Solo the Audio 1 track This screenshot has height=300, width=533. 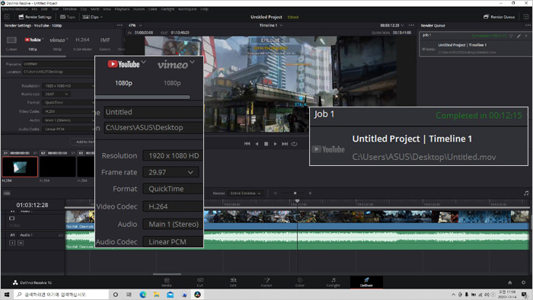coord(12,243)
